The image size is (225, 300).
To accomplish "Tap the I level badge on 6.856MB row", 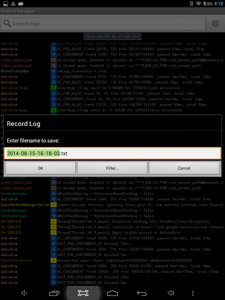I will 53,88.
